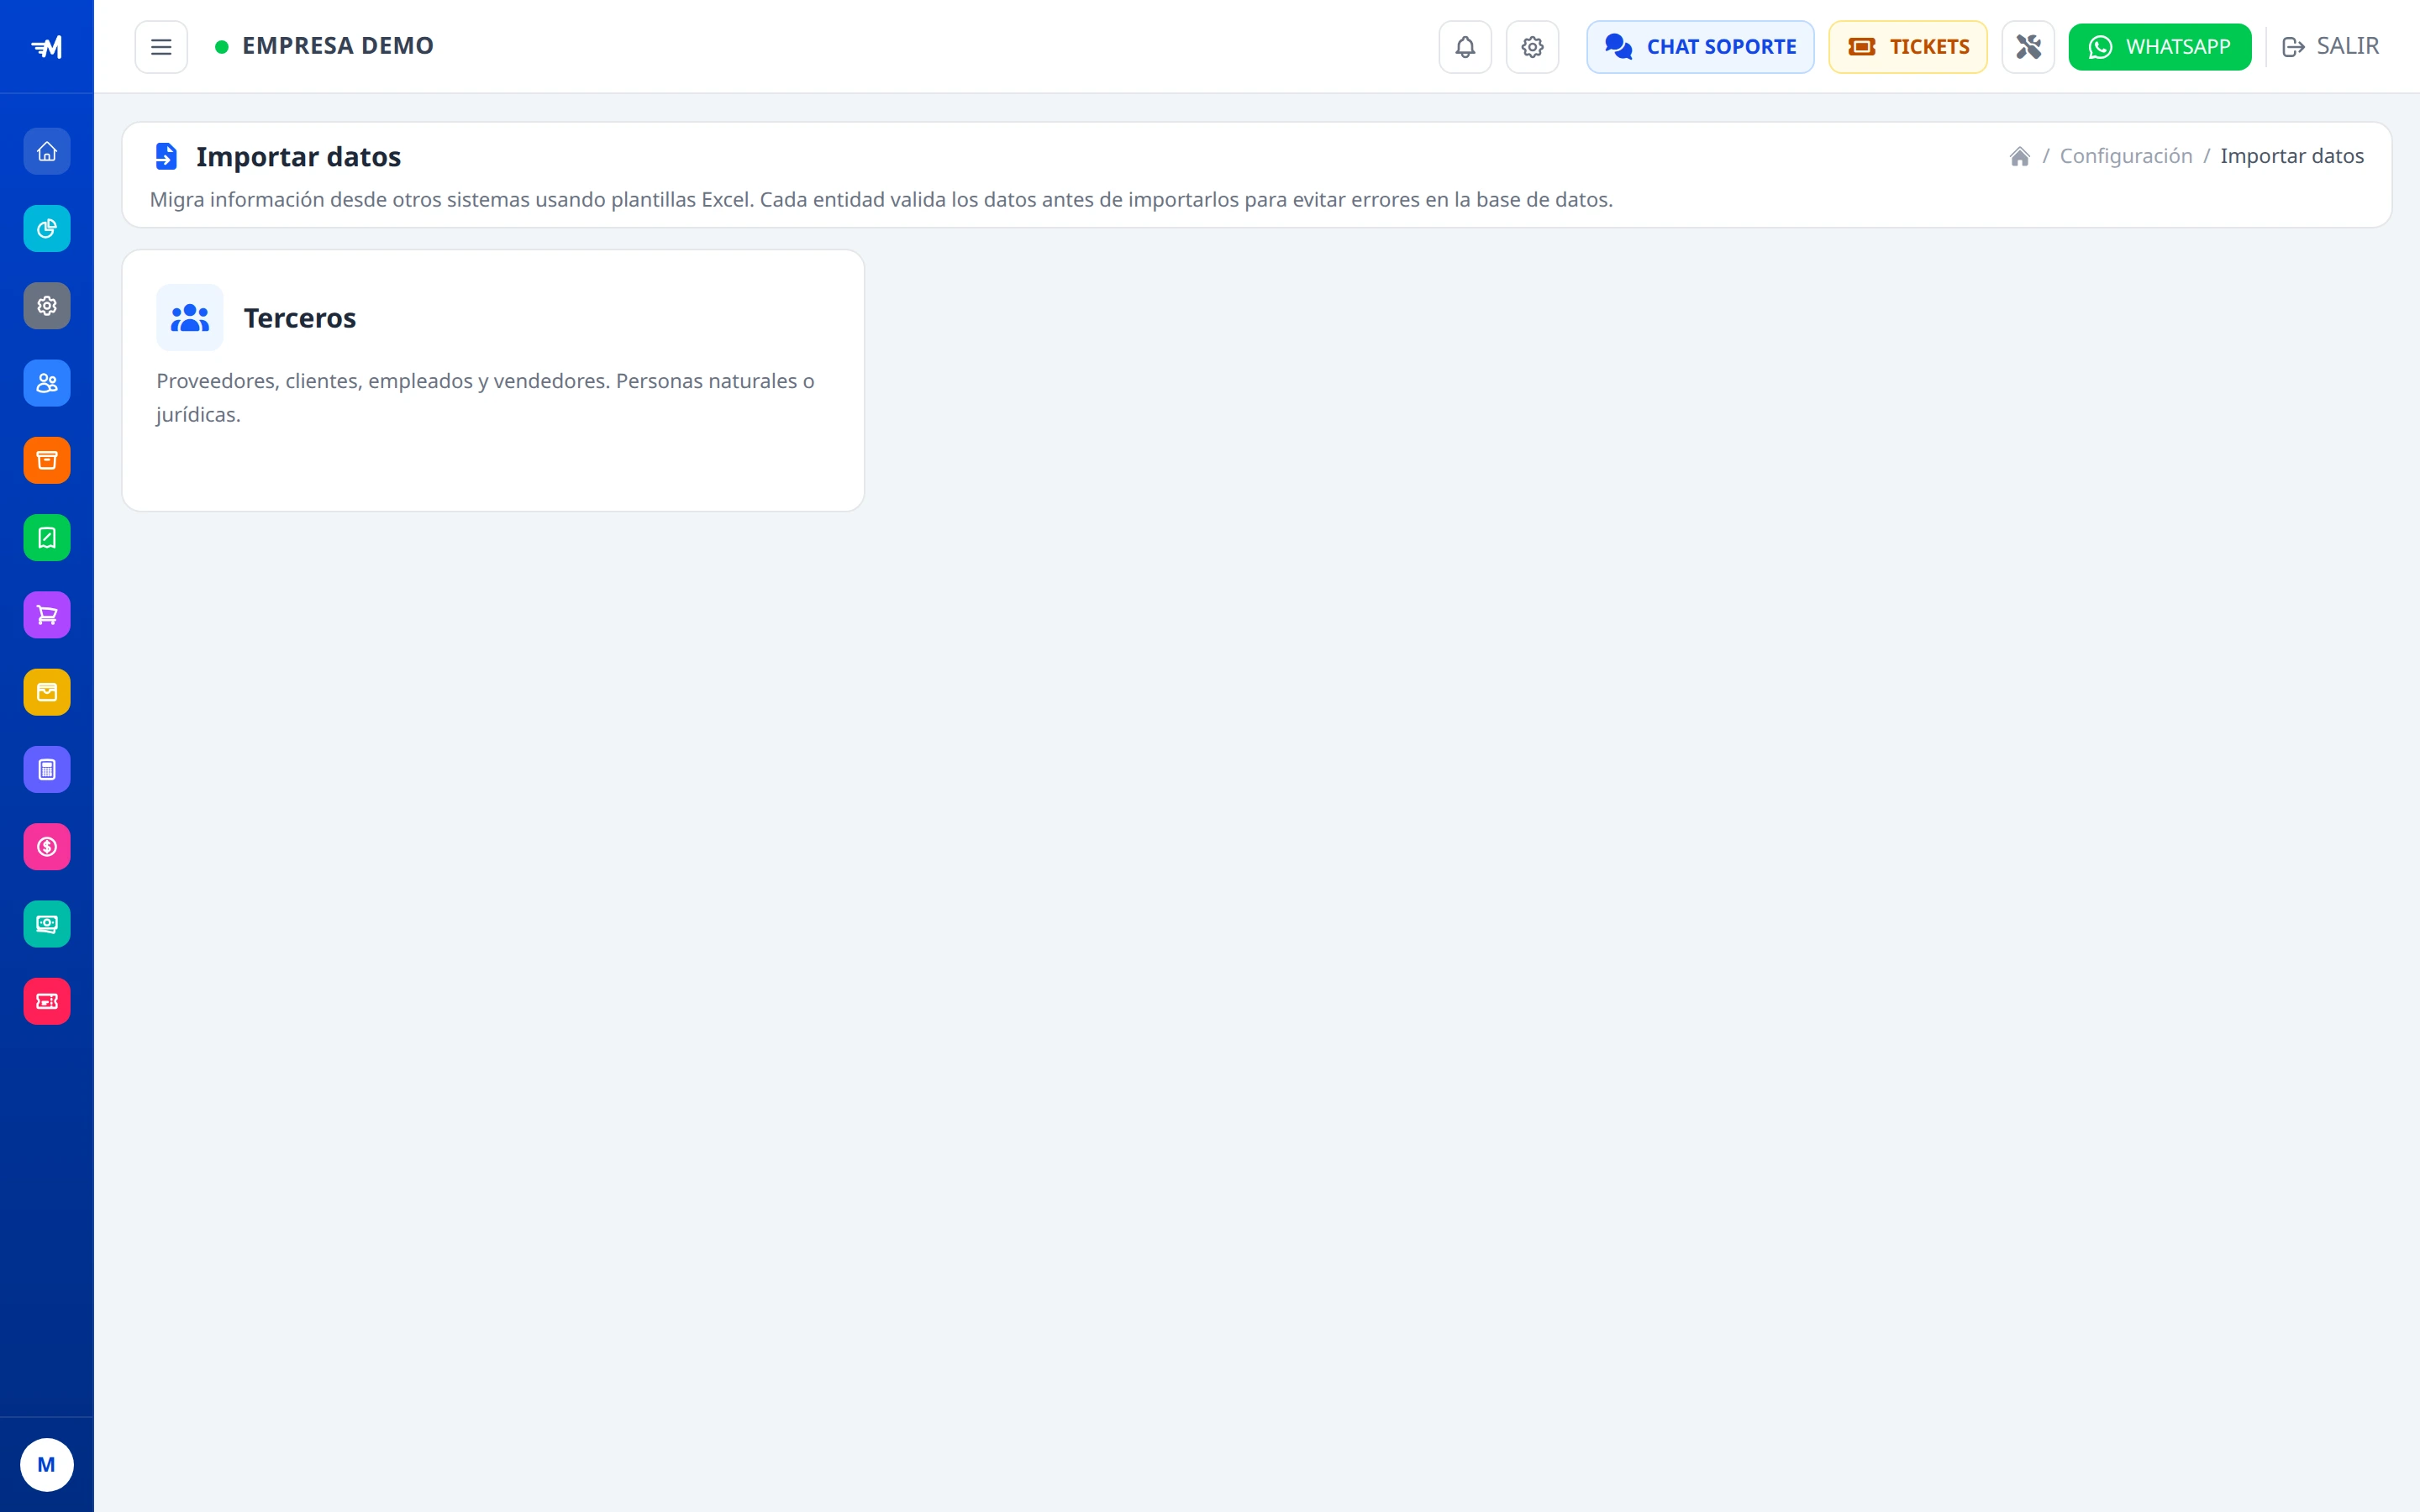Viewport: 2420px width, 1512px height.
Task: Click the EMPRESA DEMO company name
Action: pyautogui.click(x=338, y=46)
